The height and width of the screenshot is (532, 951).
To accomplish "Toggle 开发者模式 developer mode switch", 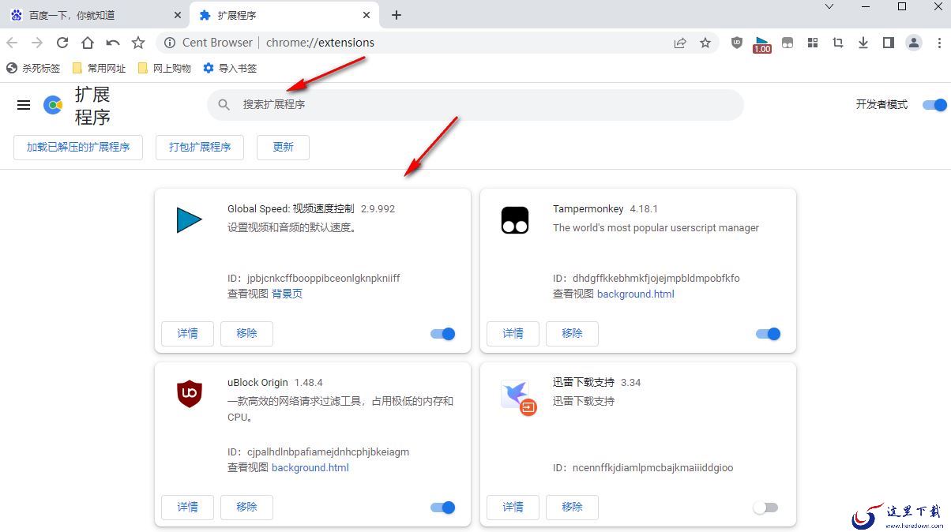I will (934, 105).
